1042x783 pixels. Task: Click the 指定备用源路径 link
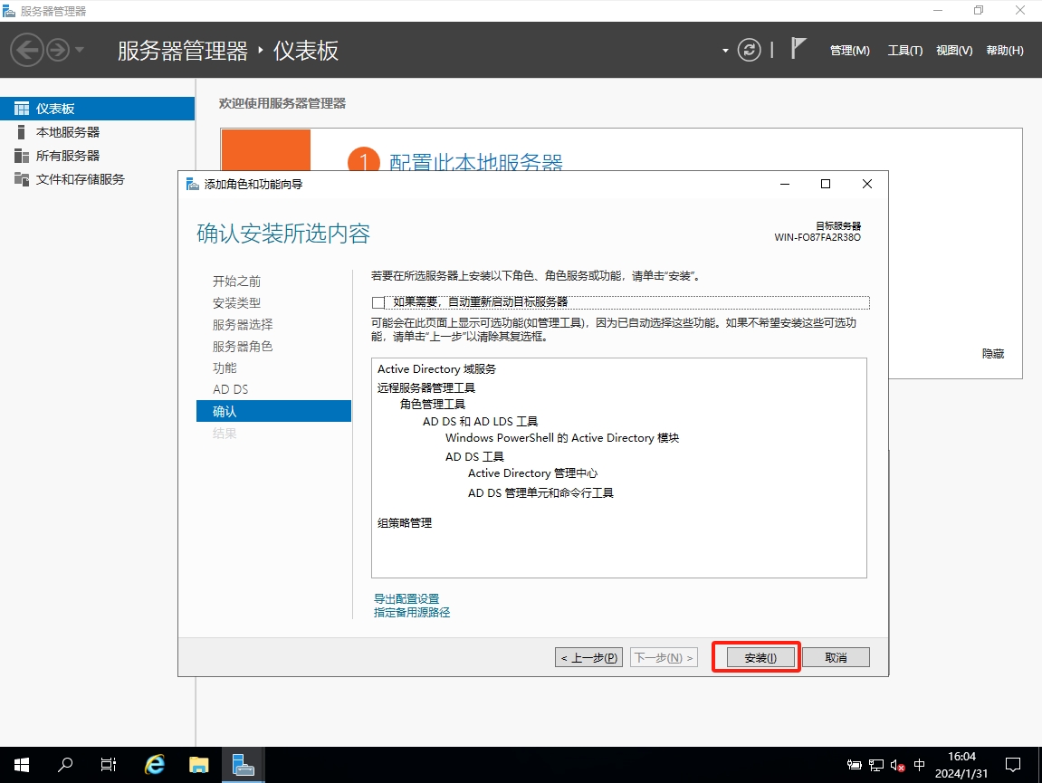tap(412, 613)
